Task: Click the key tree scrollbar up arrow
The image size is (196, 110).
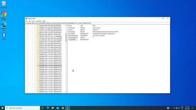Action: [66, 25]
